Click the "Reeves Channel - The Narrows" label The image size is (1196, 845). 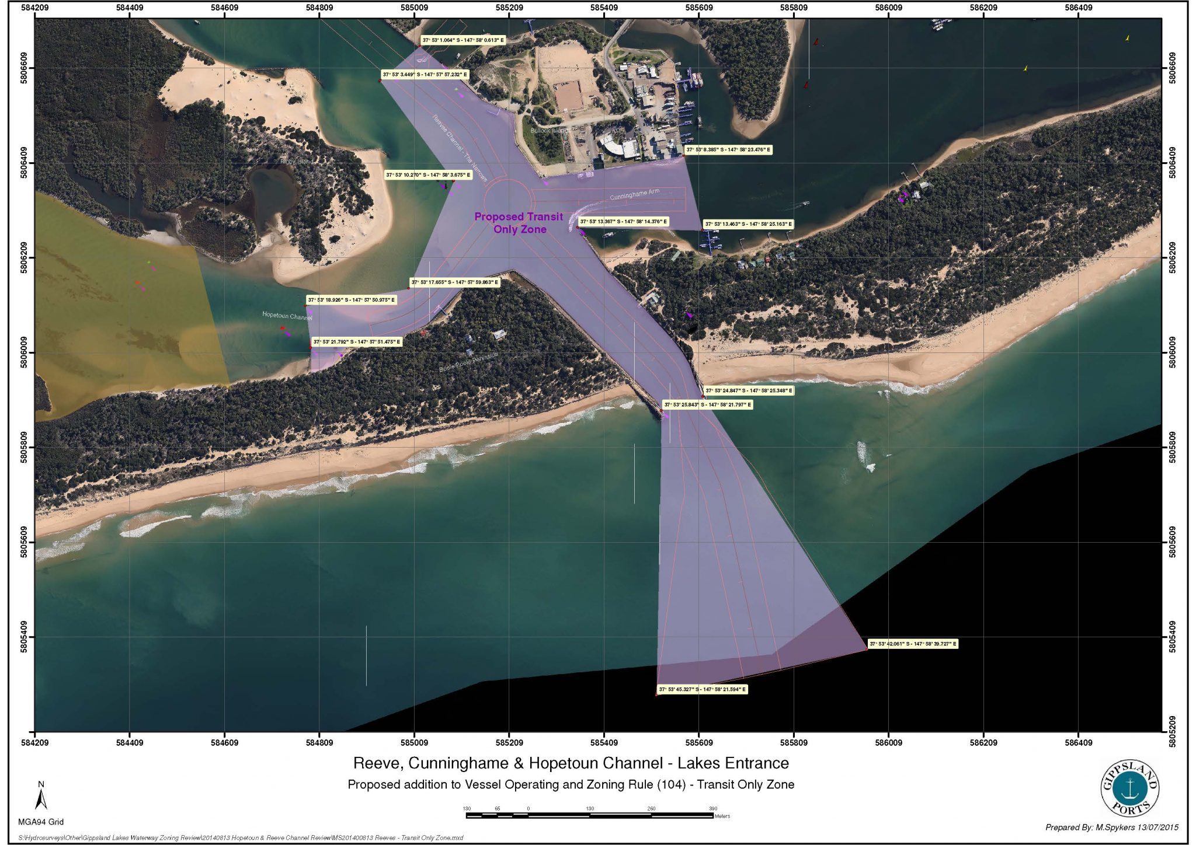tap(460, 148)
